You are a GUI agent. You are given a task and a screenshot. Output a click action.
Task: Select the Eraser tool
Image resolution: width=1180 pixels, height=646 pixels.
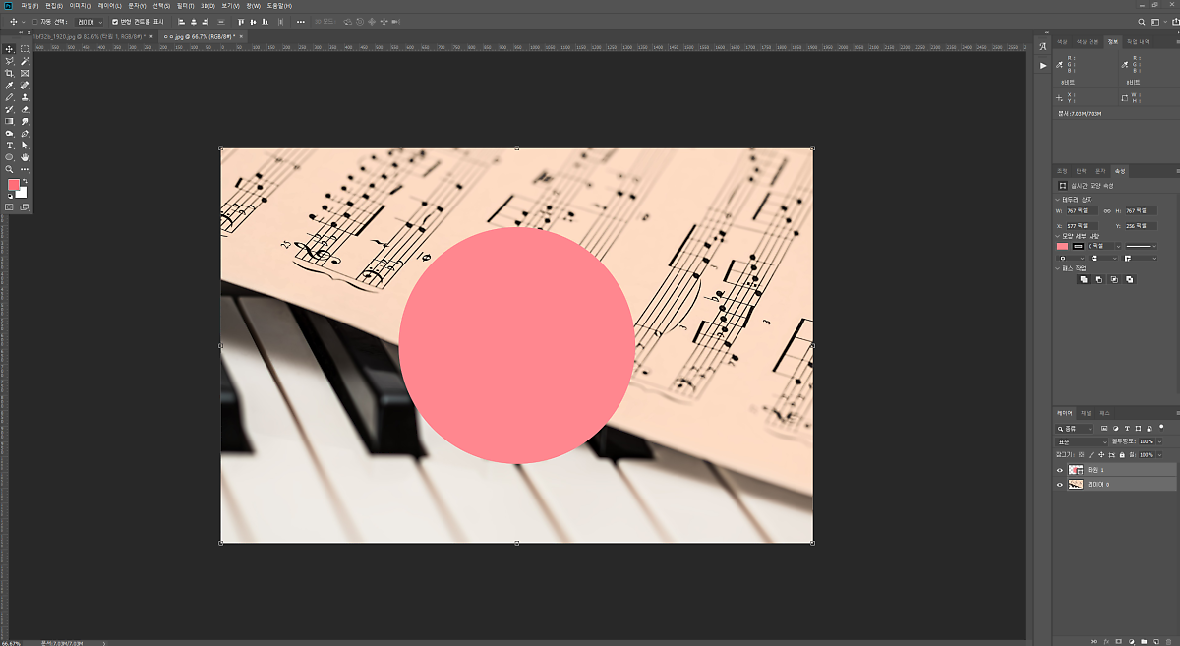(x=25, y=109)
